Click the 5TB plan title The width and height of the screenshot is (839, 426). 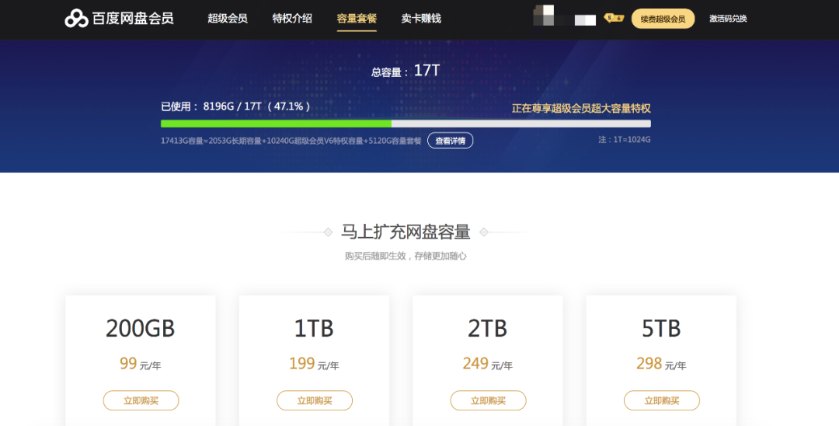(661, 328)
